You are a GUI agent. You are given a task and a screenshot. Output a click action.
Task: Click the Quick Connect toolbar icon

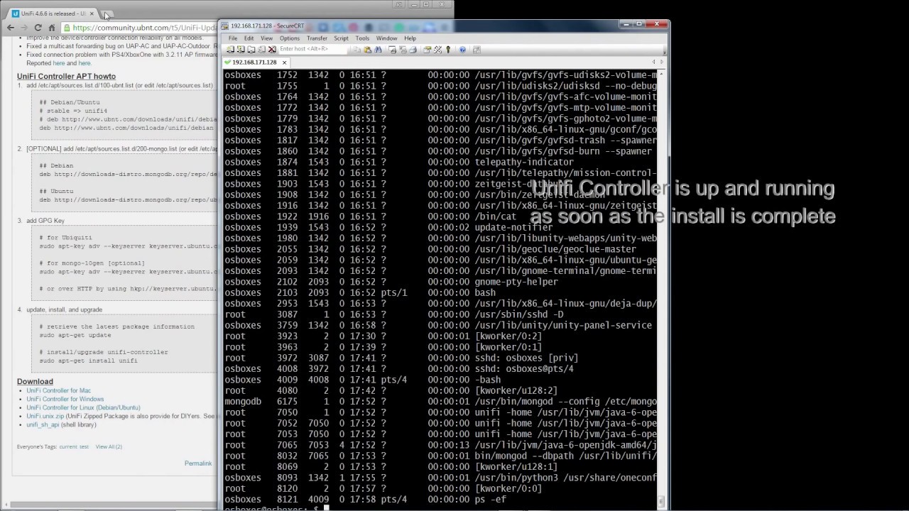(241, 50)
